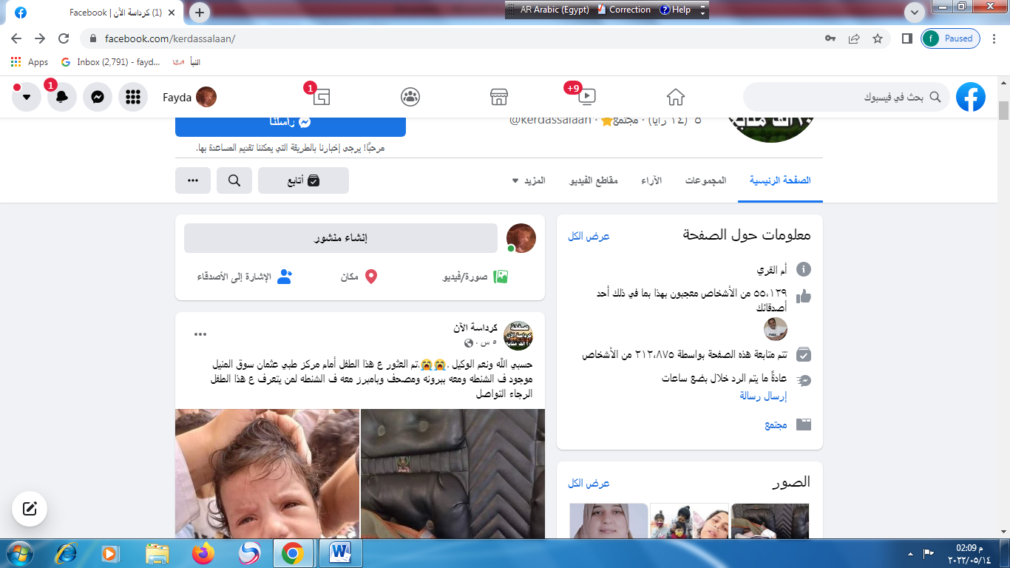
Task: Open the tab search dropdown arrow
Action: coord(915,13)
